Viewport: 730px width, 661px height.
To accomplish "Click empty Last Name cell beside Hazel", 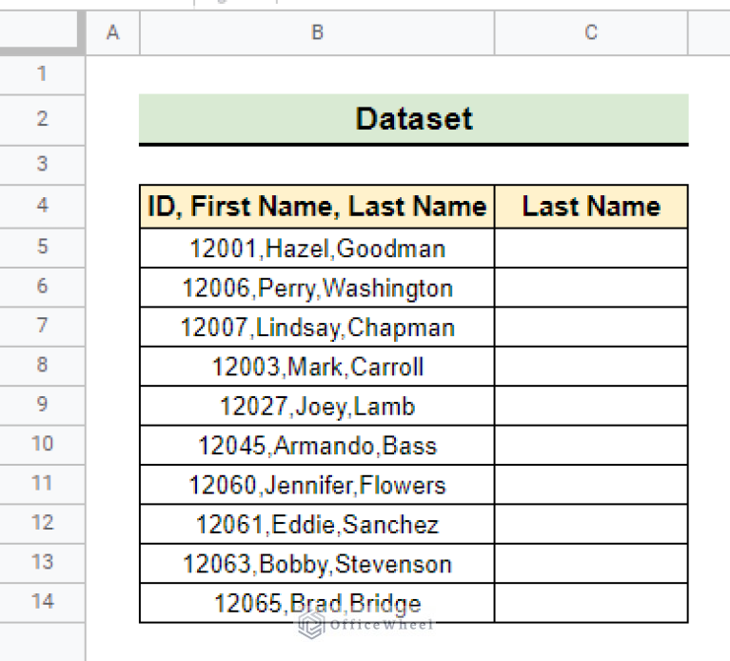I will coord(591,249).
